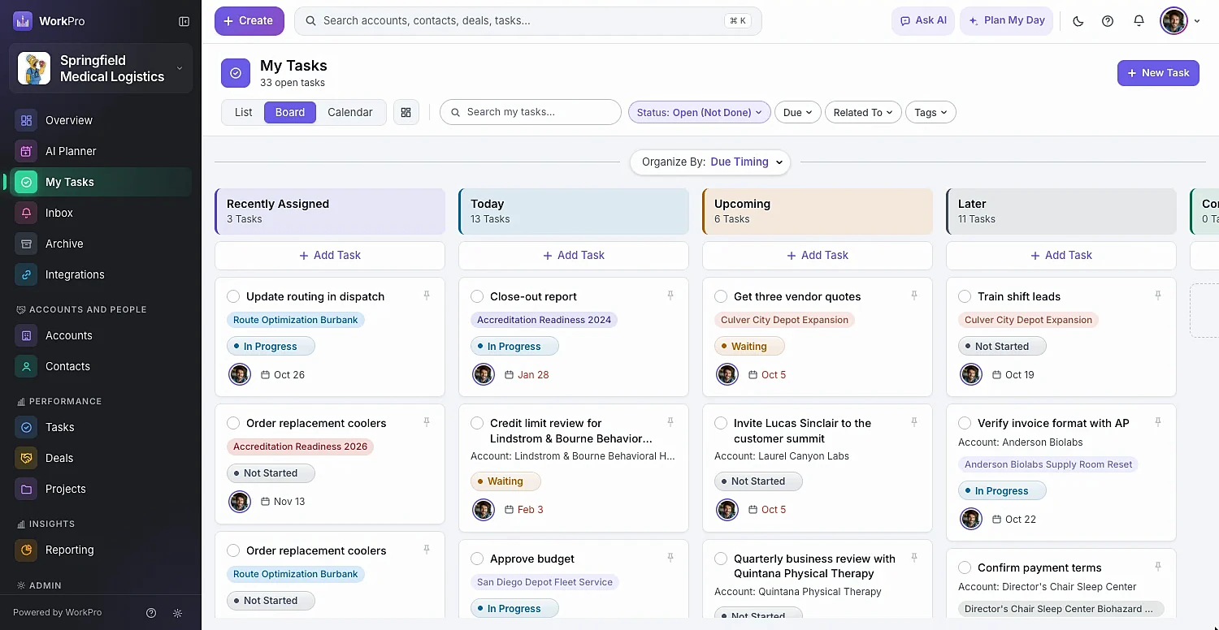
Task: Open Deals in the sidebar
Action: pos(101,458)
